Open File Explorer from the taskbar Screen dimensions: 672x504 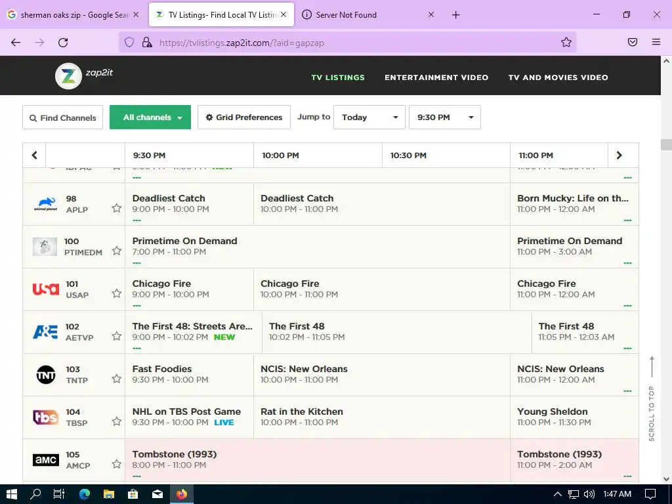(x=109, y=494)
